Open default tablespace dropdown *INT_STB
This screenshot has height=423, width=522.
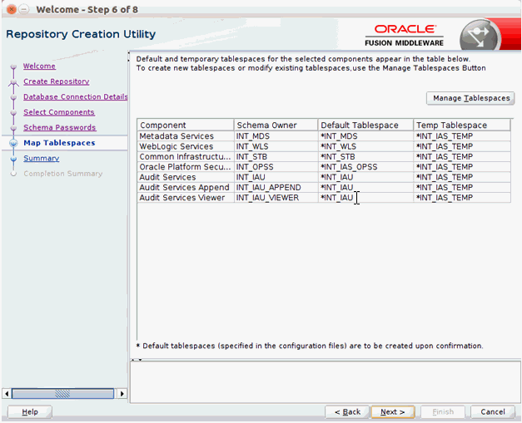click(365, 157)
